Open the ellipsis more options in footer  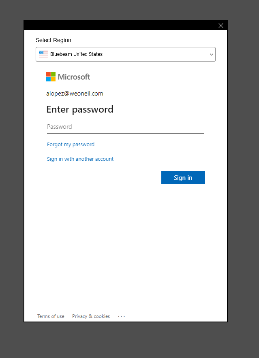pos(122,316)
